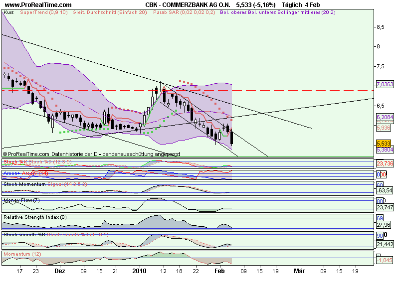Click the -1,045 Momentum value
The width and height of the screenshot is (399, 299).
coord(385,260)
